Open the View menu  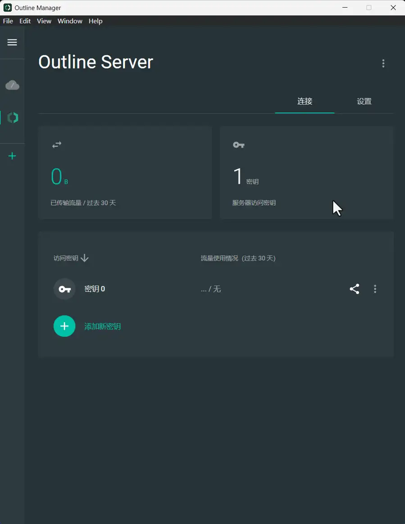pos(44,21)
